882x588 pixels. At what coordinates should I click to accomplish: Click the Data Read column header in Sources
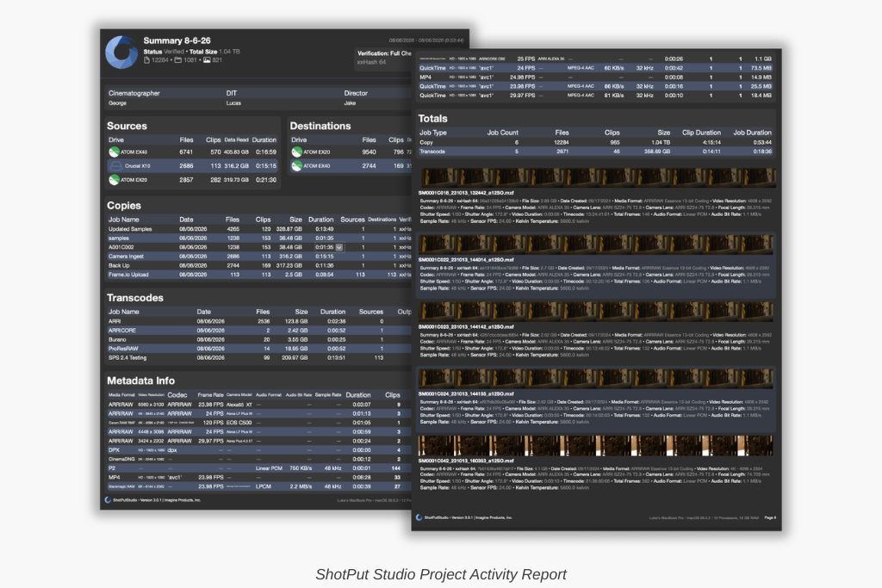[x=236, y=140]
